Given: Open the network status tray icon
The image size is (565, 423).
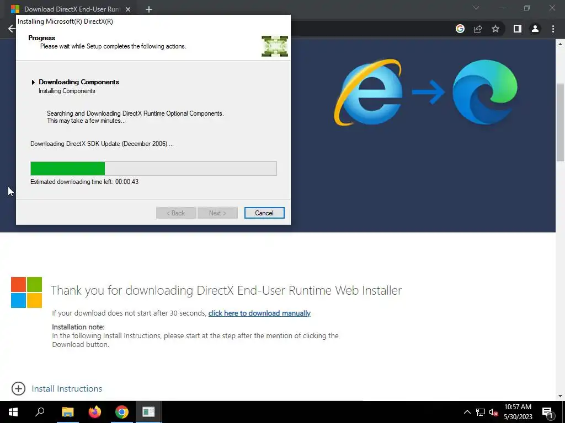Looking at the screenshot, I should (x=481, y=412).
